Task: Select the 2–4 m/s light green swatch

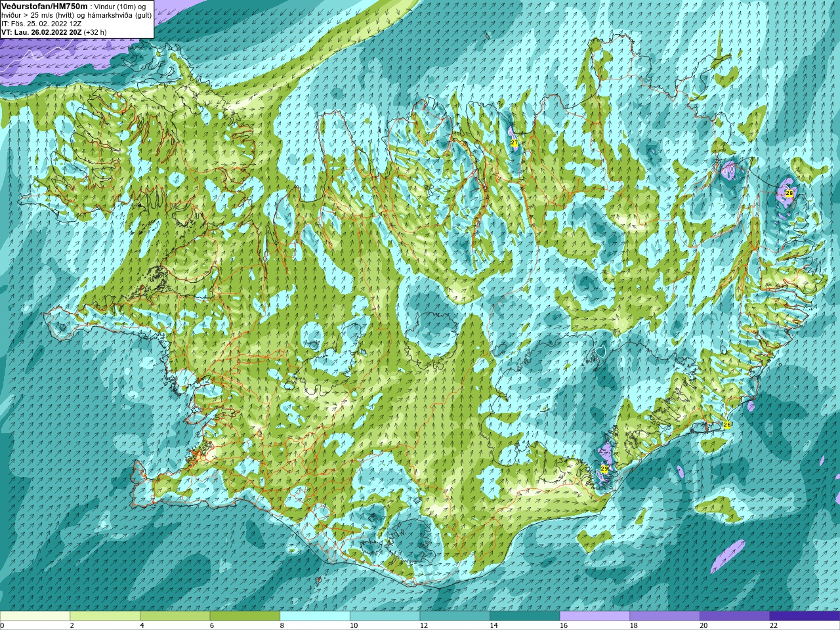Action: tap(105, 616)
